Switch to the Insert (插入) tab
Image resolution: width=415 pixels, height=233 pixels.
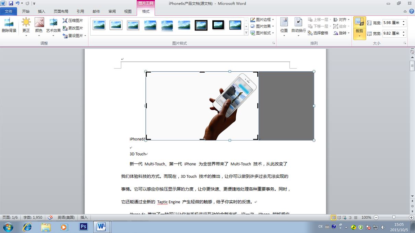click(x=41, y=11)
